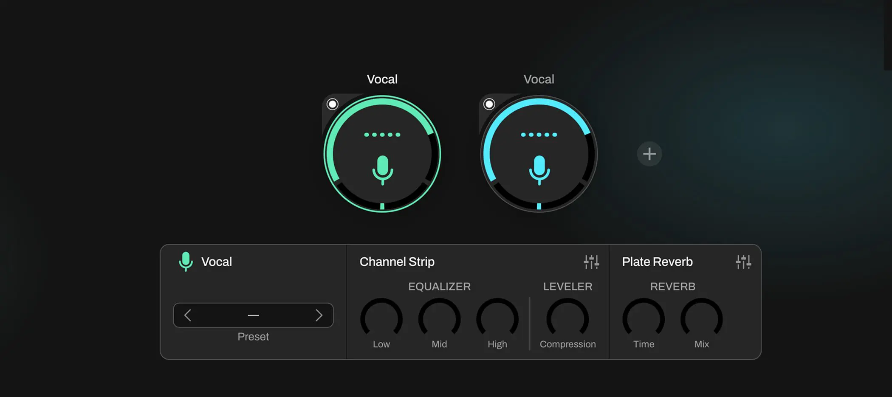This screenshot has height=397, width=892.
Task: Click the Channel Strip section title
Action: click(x=397, y=262)
